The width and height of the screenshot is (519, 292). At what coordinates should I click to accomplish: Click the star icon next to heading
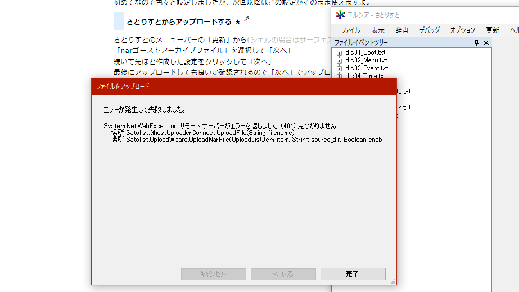tap(238, 22)
